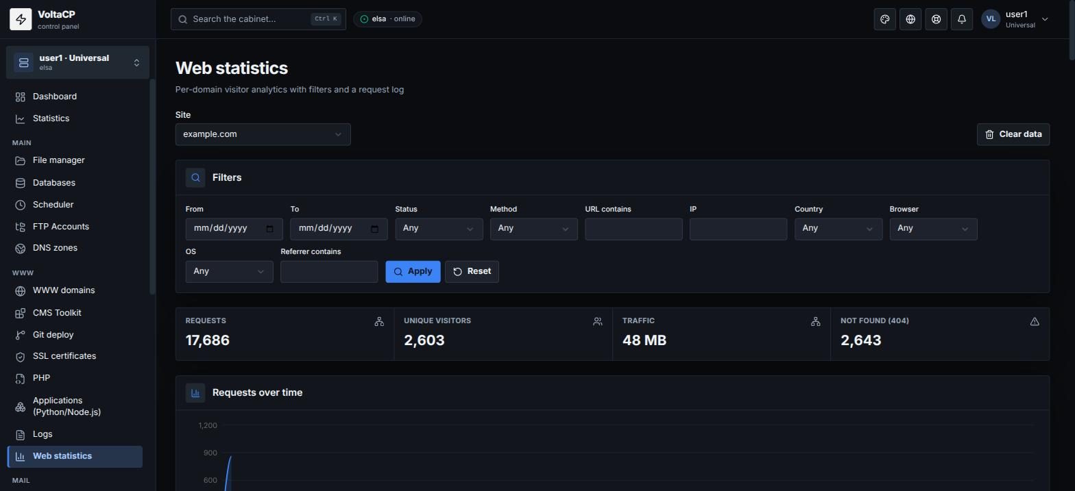Click the 17,686 requests value

pyautogui.click(x=208, y=340)
